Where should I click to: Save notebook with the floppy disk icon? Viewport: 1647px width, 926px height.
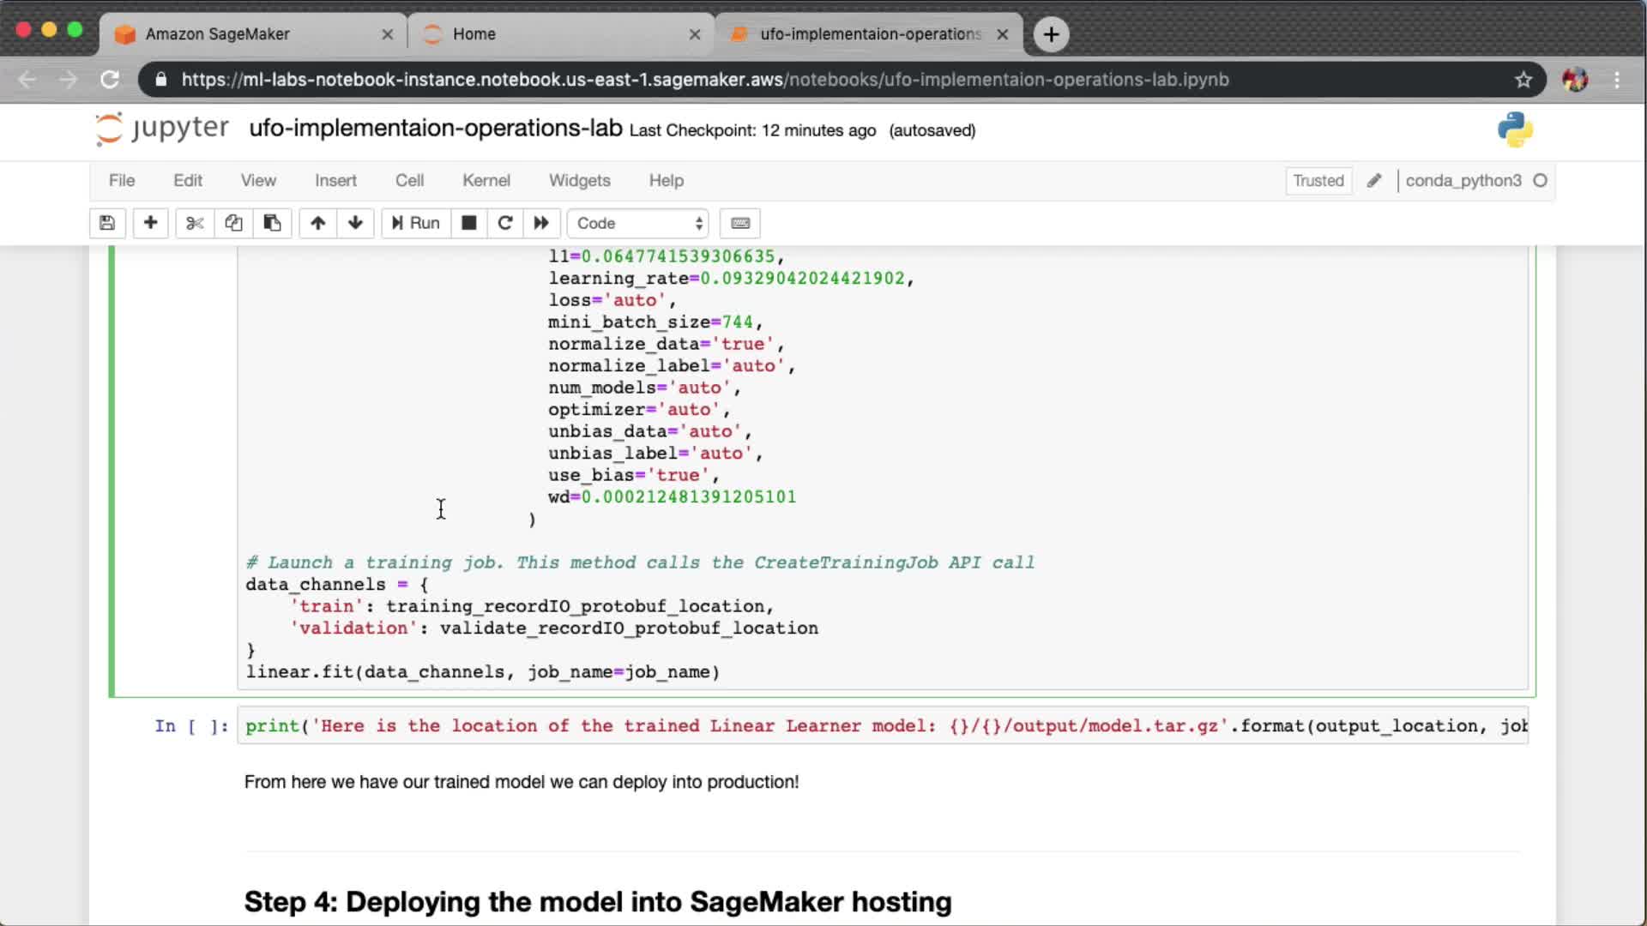click(x=107, y=223)
